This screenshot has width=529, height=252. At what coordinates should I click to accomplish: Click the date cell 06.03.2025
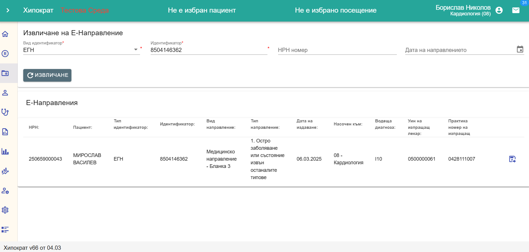309,159
